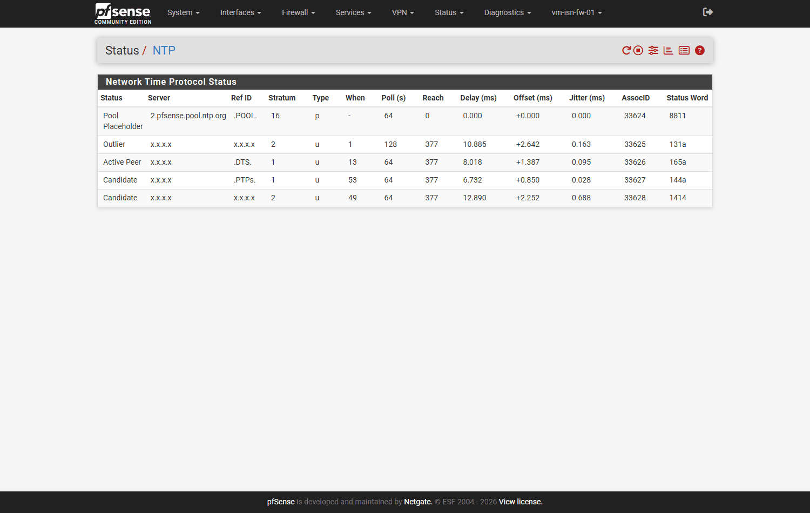Screen dimensions: 810x513
Task: Click the Pool Placeholder status cell
Action: coord(123,121)
